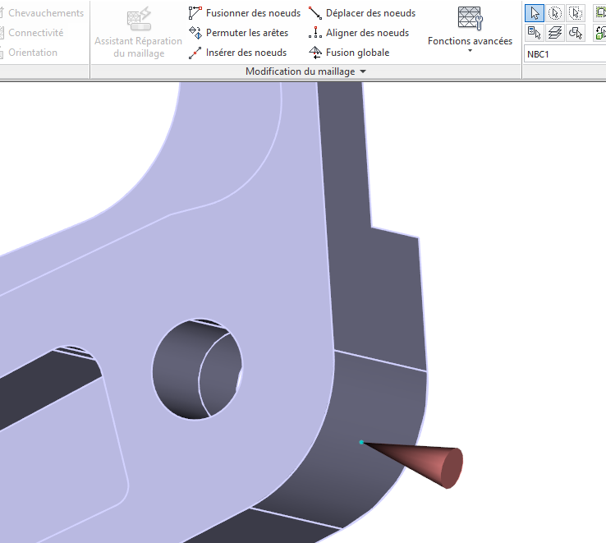Run the Fusion globale command
The width and height of the screenshot is (606, 543).
point(348,53)
